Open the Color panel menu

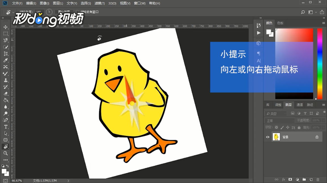[323, 23]
